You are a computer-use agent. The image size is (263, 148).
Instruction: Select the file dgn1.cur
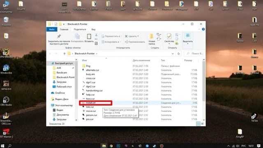pyautogui.click(x=90, y=82)
